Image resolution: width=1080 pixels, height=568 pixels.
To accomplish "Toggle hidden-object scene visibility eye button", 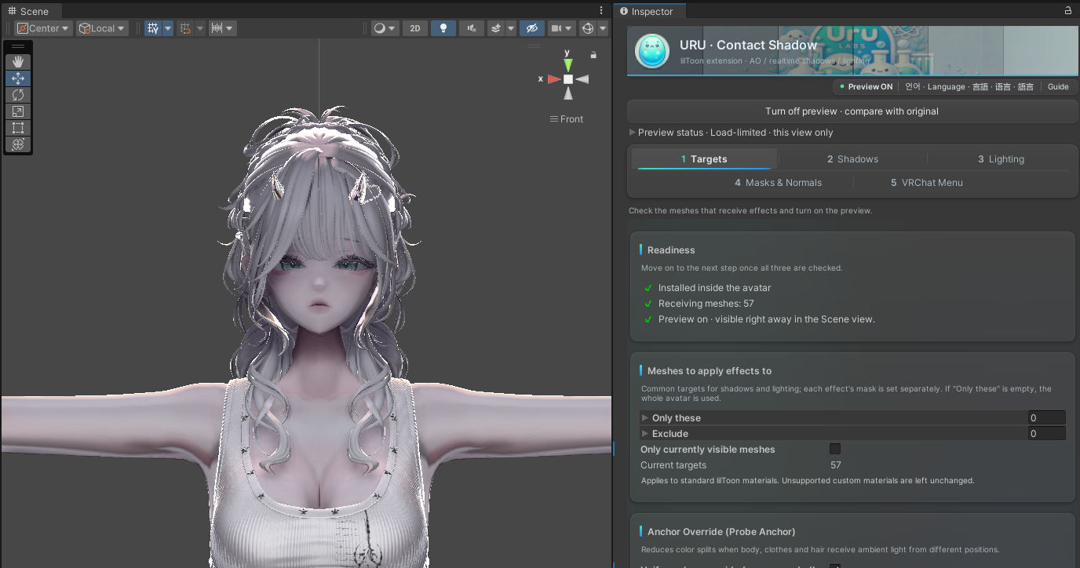I will [531, 28].
